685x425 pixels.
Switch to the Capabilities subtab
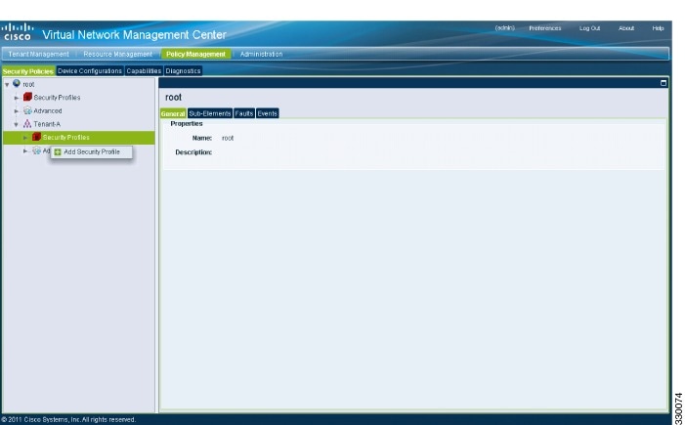[x=144, y=70]
